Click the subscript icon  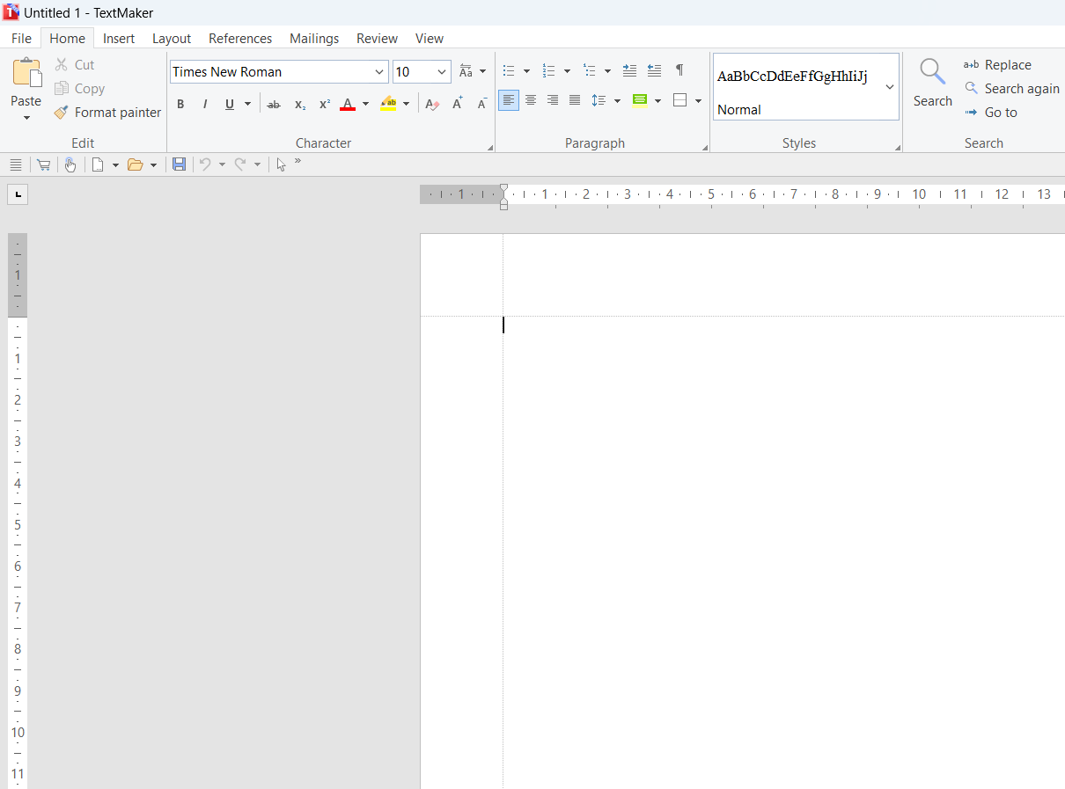(299, 104)
